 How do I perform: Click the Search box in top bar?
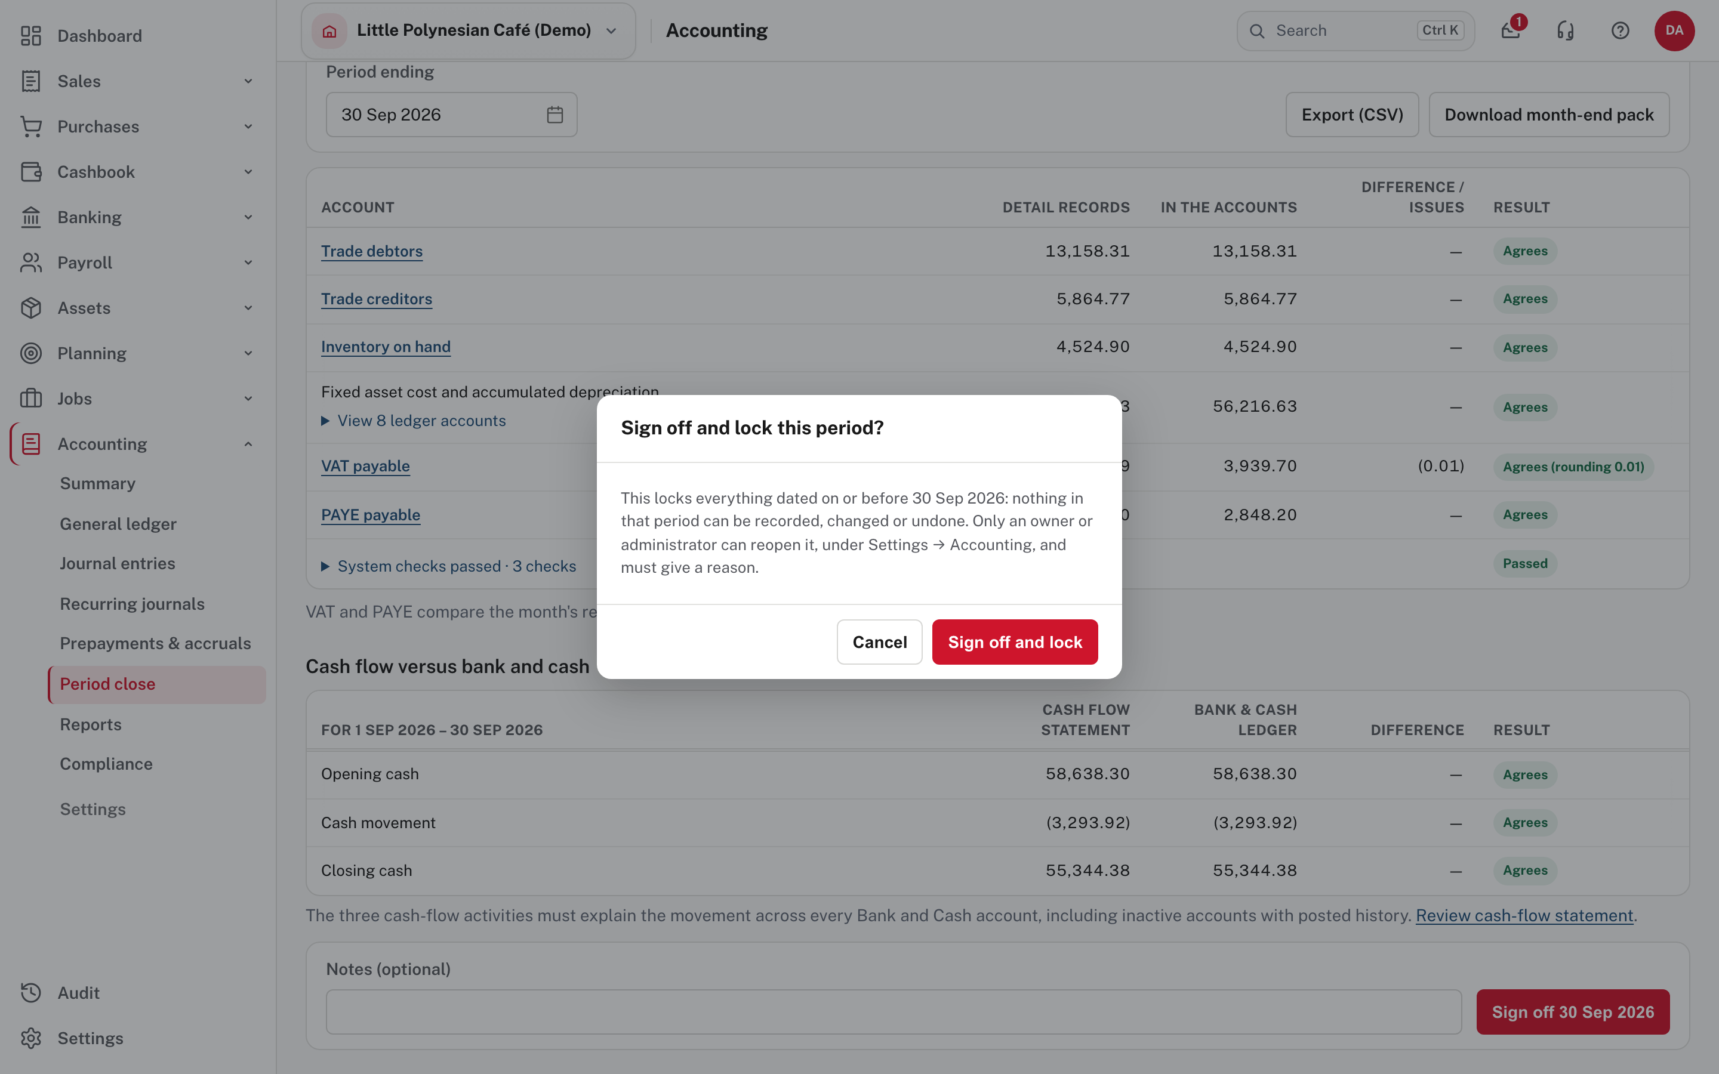tap(1356, 30)
